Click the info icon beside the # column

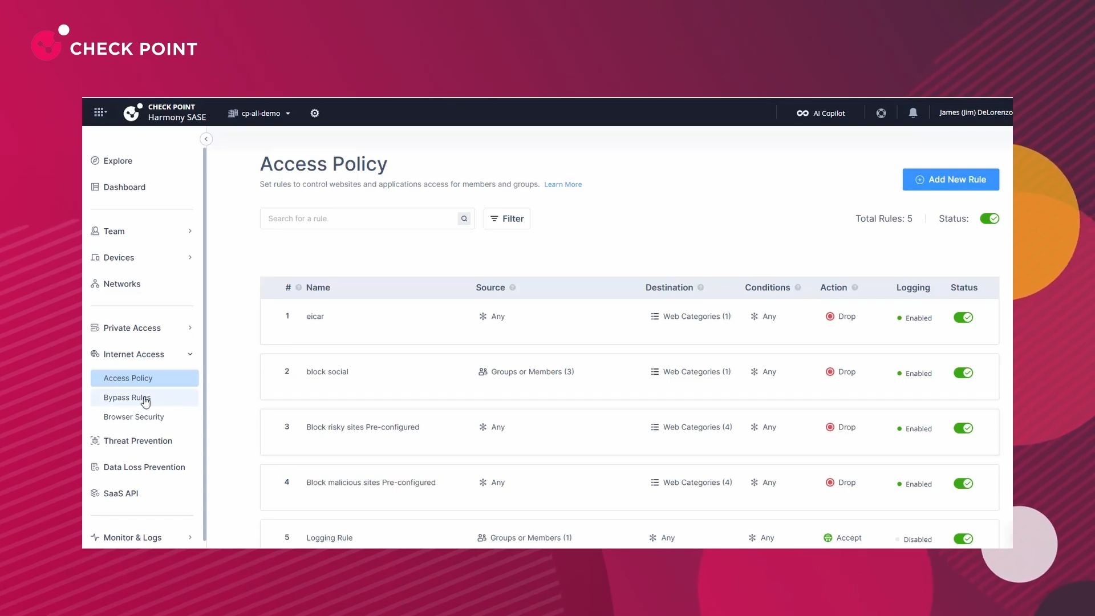click(299, 287)
